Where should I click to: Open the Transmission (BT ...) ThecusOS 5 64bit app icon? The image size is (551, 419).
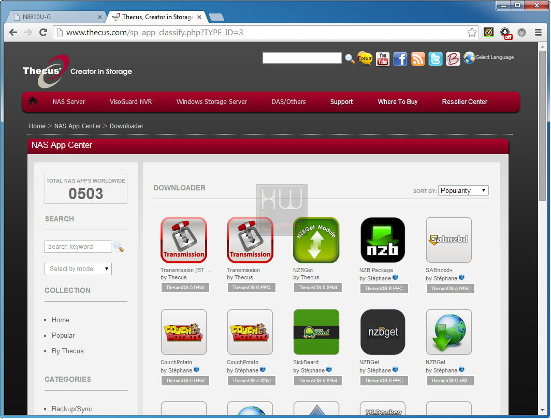pos(183,240)
